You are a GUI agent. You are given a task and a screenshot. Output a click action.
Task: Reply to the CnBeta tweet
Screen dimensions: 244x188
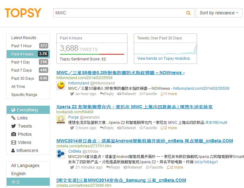coord(113,167)
